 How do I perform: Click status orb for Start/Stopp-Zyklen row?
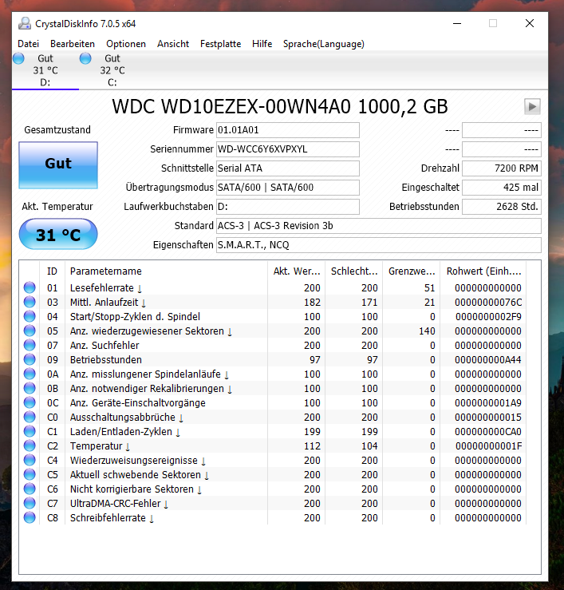coord(30,316)
